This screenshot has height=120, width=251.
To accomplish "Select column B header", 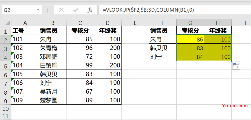I will coord(52,23).
